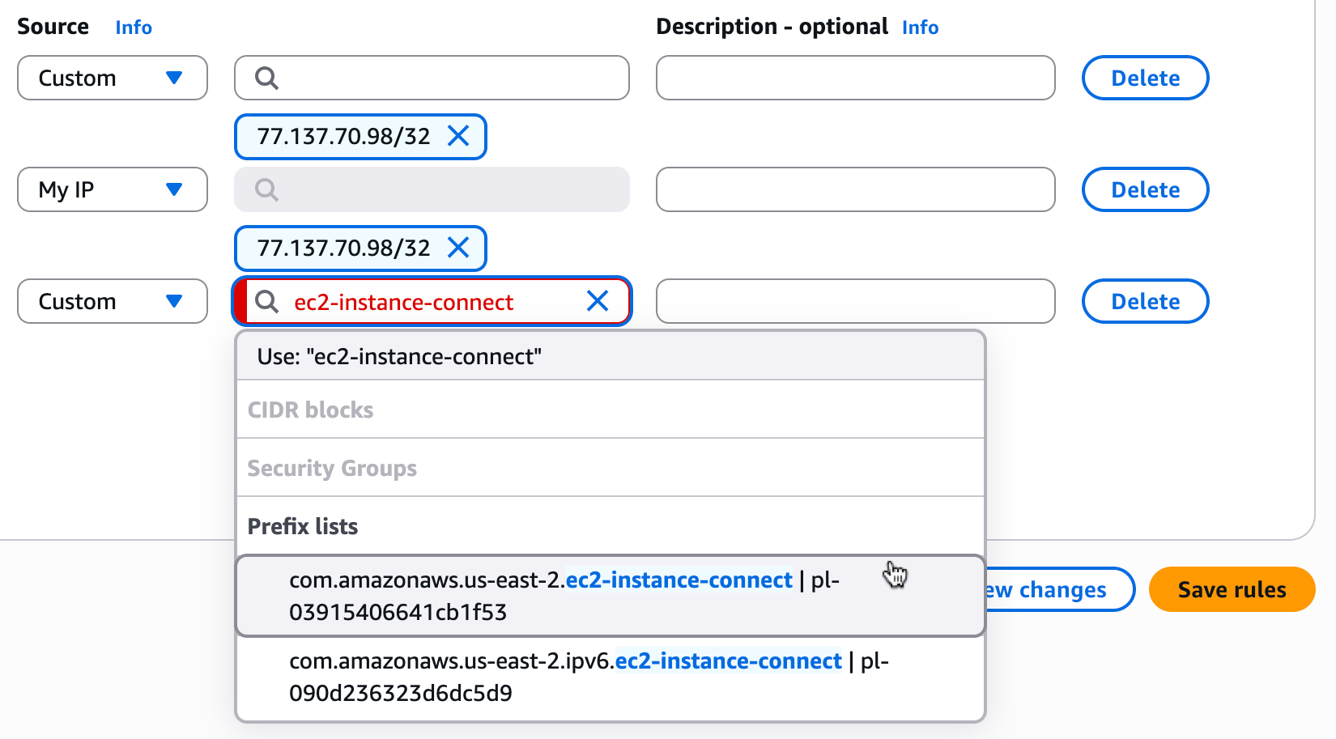Open the My IP source dropdown
This screenshot has width=1336, height=739.
[x=113, y=189]
